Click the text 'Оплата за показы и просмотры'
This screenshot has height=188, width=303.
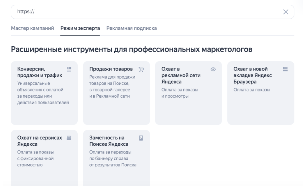pos(180,93)
